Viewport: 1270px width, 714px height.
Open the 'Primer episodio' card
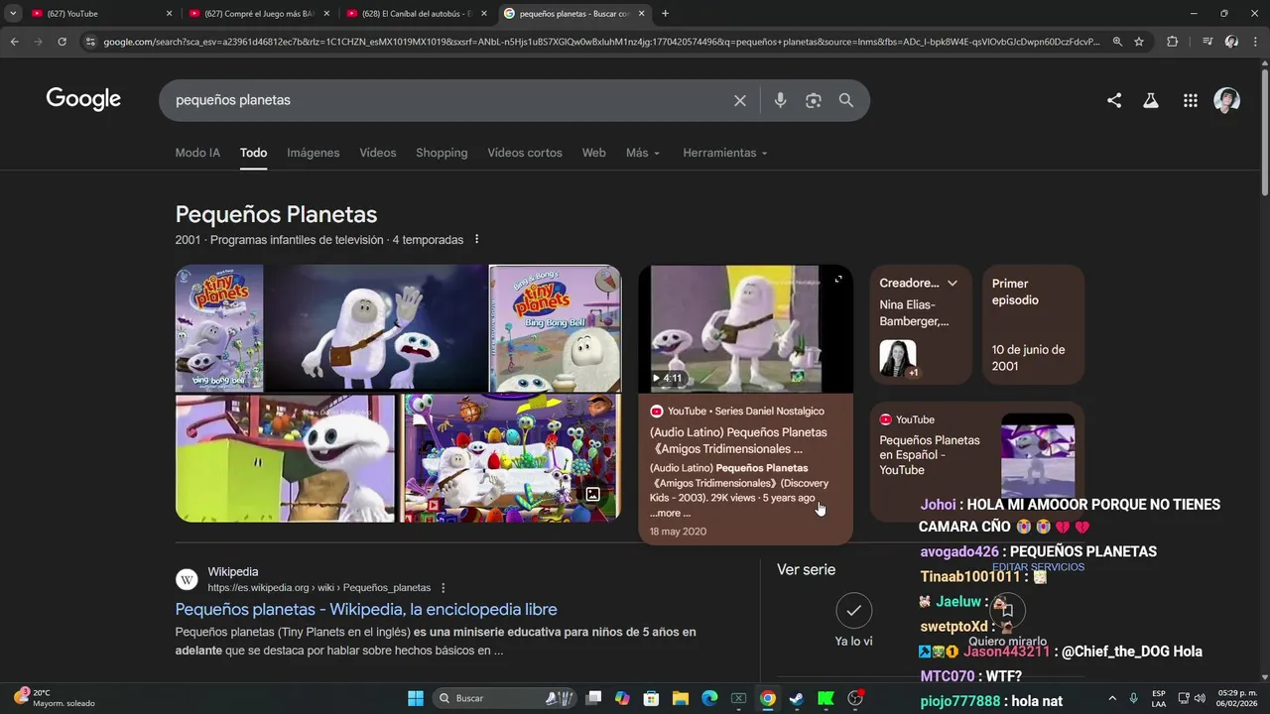[x=1033, y=324]
